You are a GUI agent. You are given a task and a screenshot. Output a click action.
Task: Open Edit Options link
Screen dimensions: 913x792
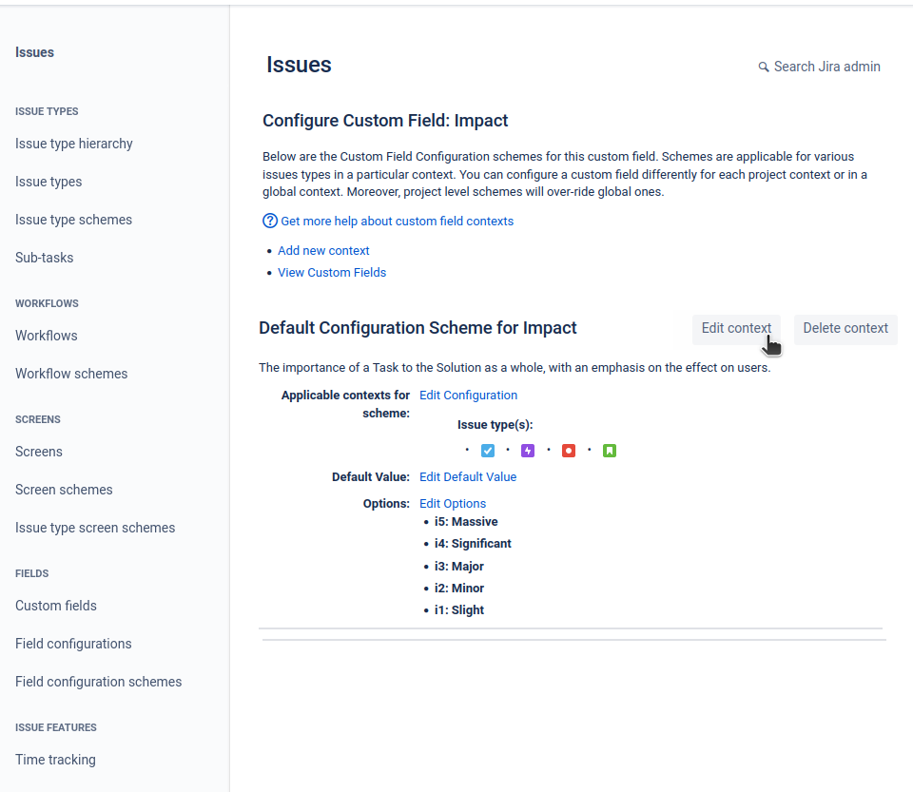[453, 503]
